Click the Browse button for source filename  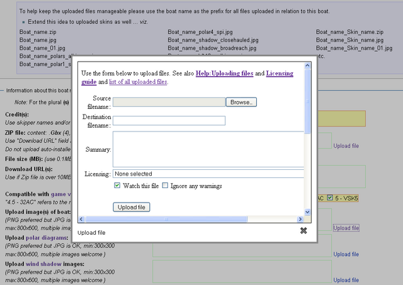pos(241,102)
